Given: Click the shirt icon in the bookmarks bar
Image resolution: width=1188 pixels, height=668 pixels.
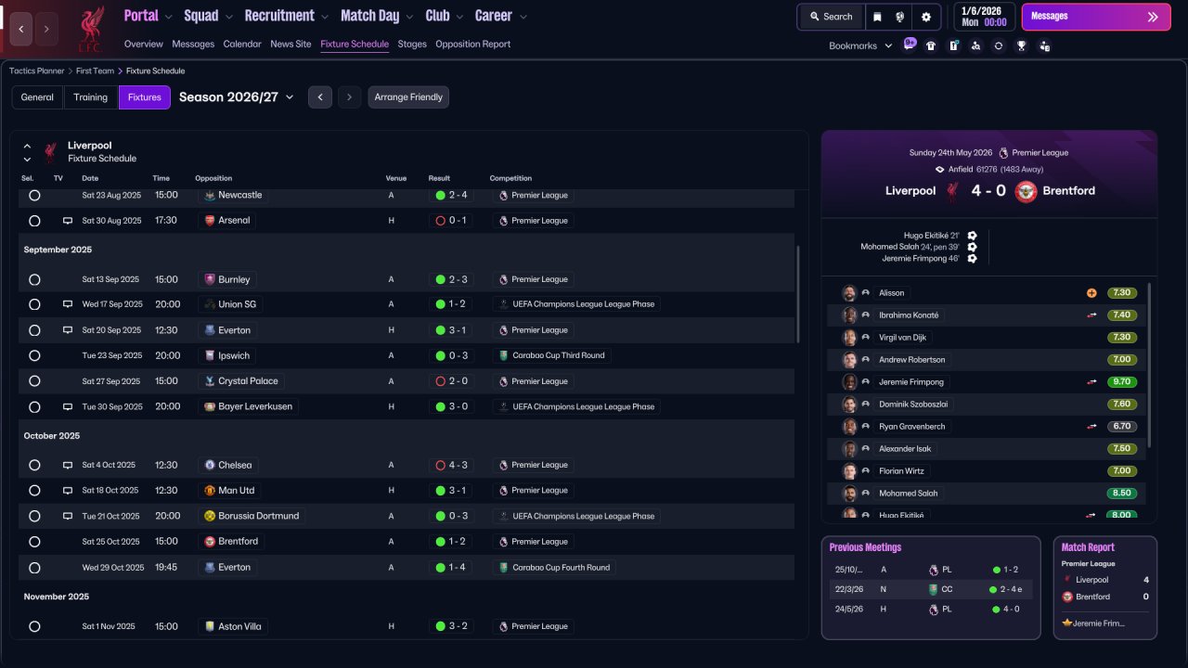Looking at the screenshot, I should [x=931, y=45].
